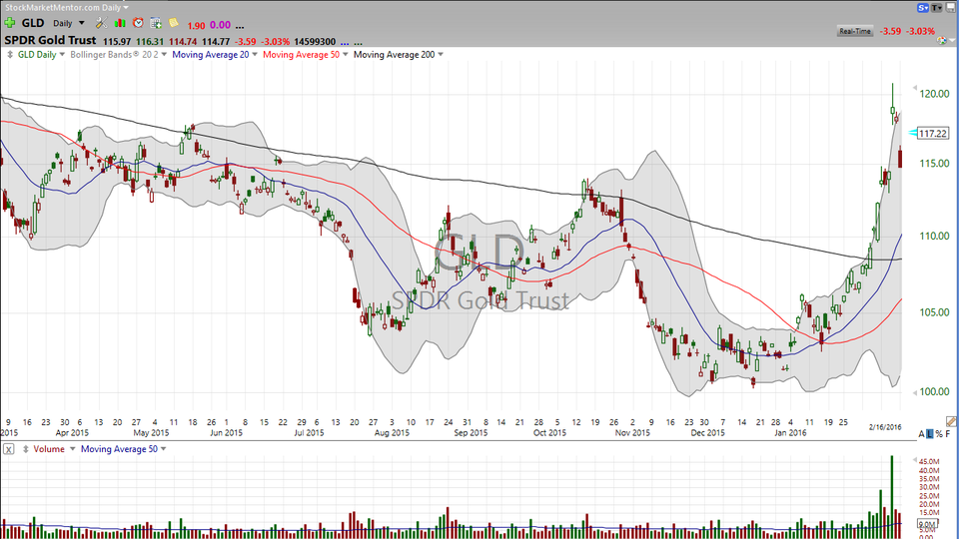Click the Aug 2015 axis label

(392, 432)
